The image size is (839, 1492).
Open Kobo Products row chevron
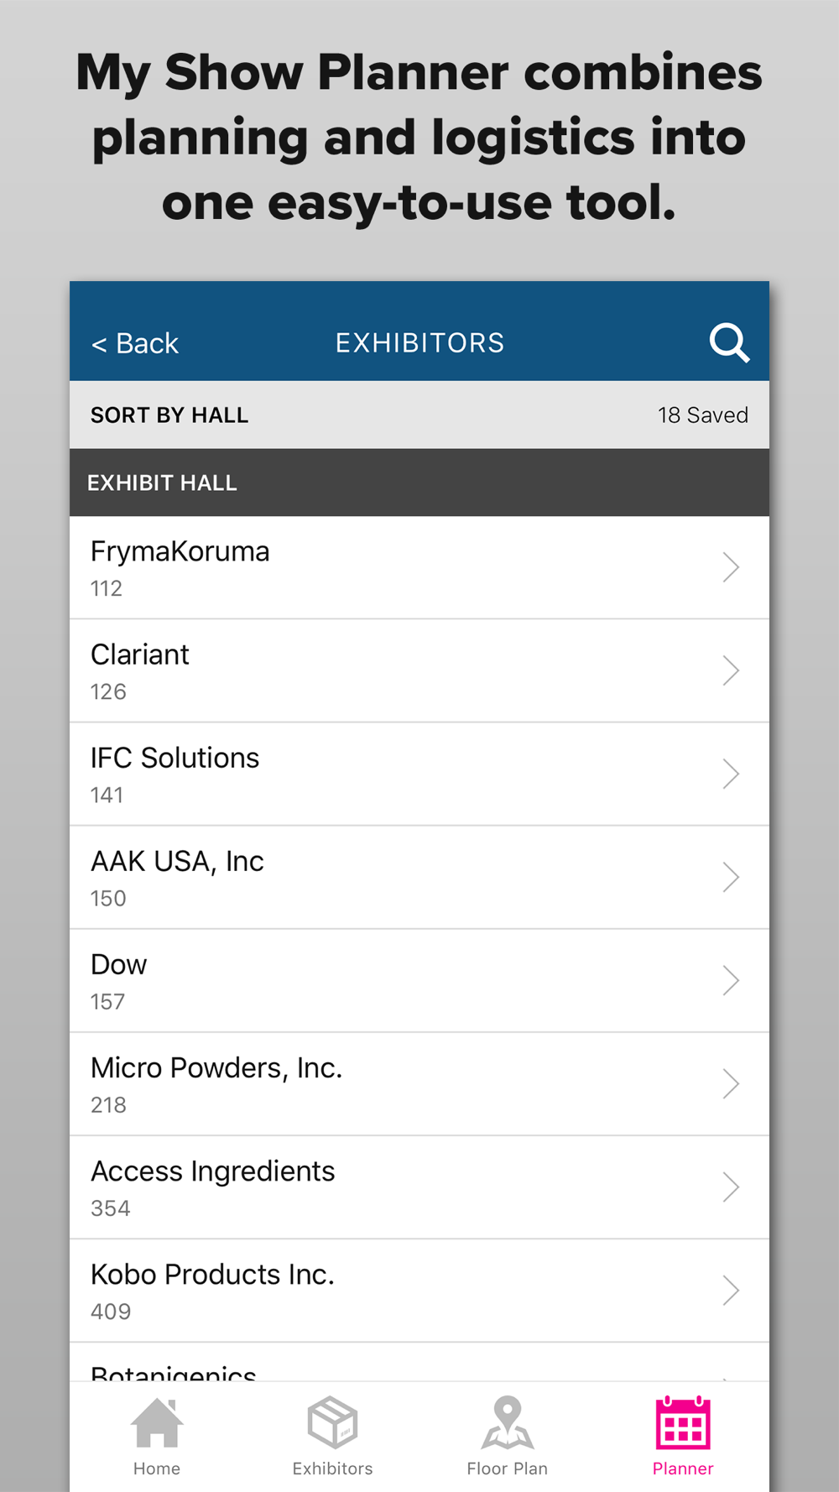coord(731,1291)
